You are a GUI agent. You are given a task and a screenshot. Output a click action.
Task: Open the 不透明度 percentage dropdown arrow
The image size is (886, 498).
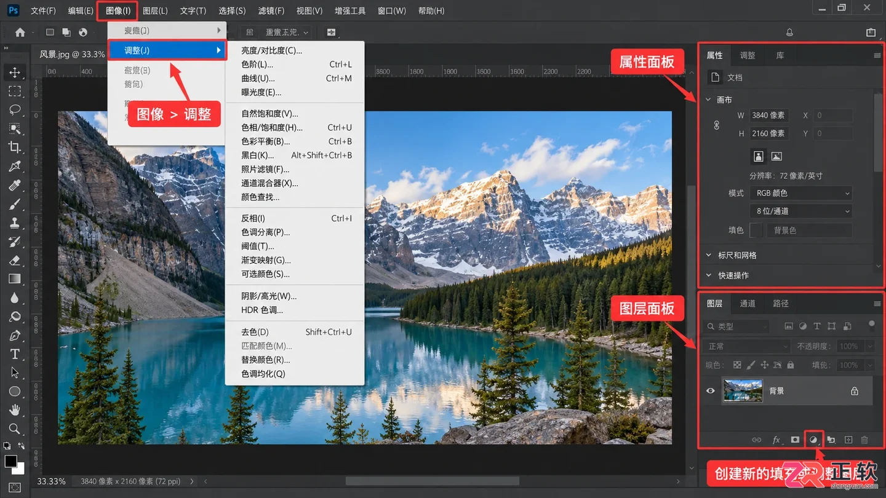(x=869, y=346)
